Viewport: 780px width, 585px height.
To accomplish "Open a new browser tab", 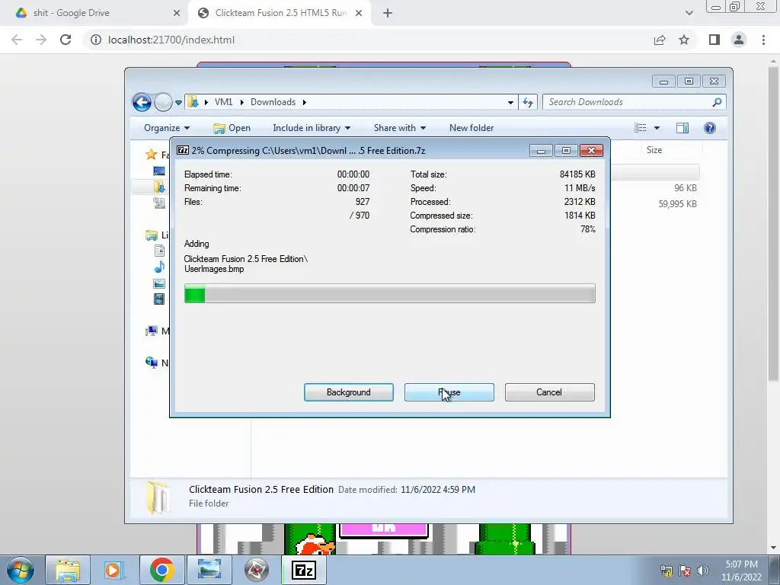I will (388, 13).
